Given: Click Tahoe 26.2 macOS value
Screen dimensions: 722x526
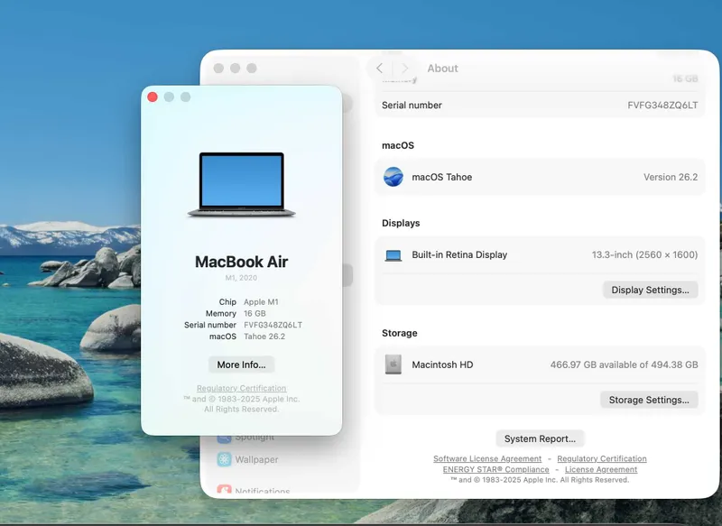Looking at the screenshot, I should click(264, 337).
